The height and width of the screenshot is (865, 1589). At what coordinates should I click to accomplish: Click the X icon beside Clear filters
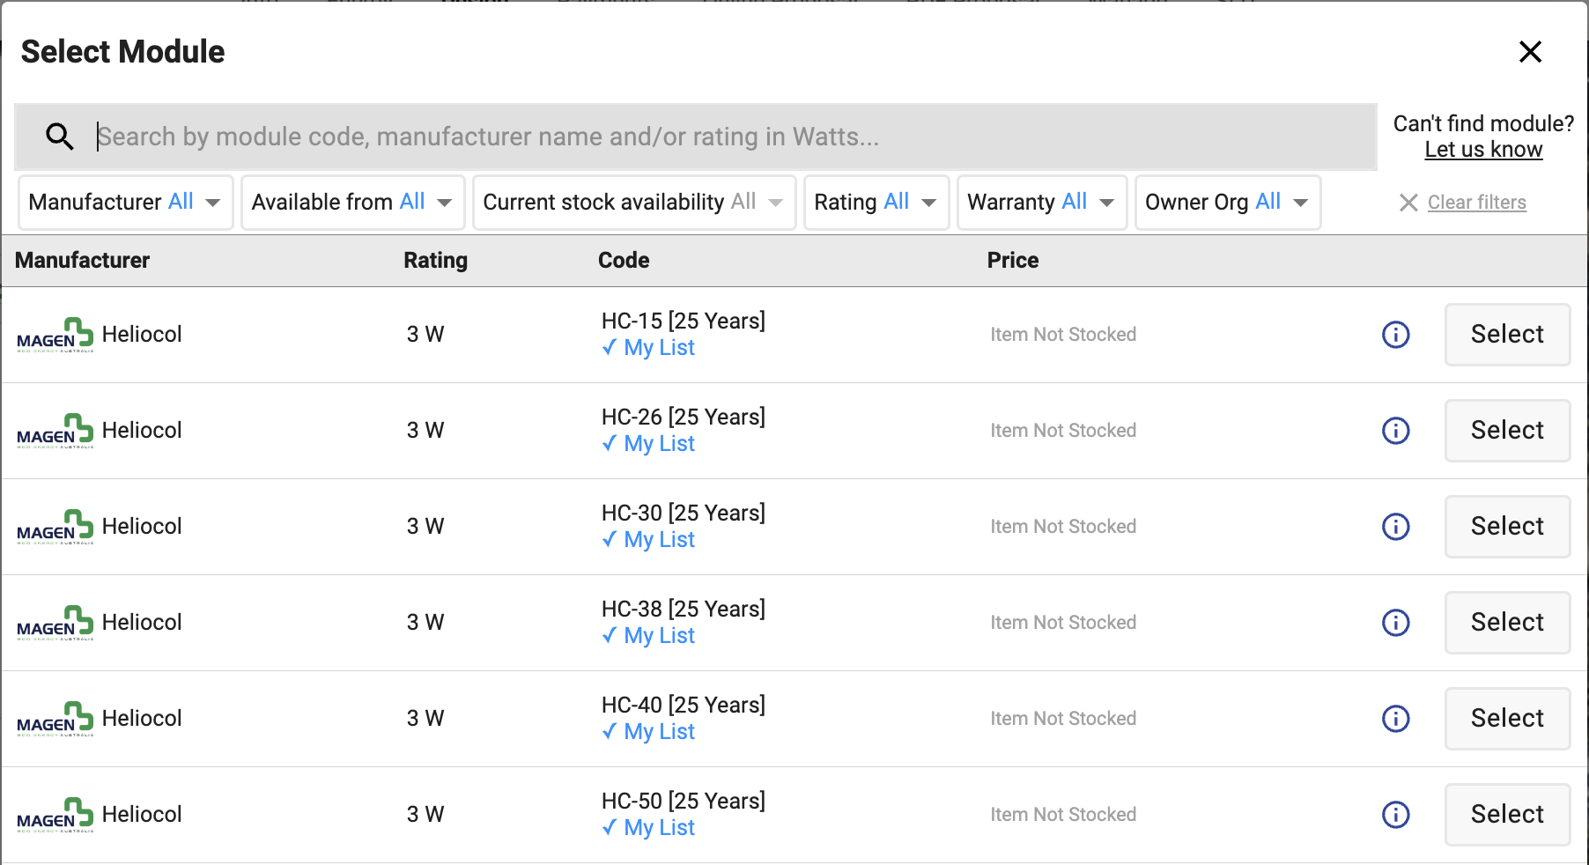point(1408,203)
